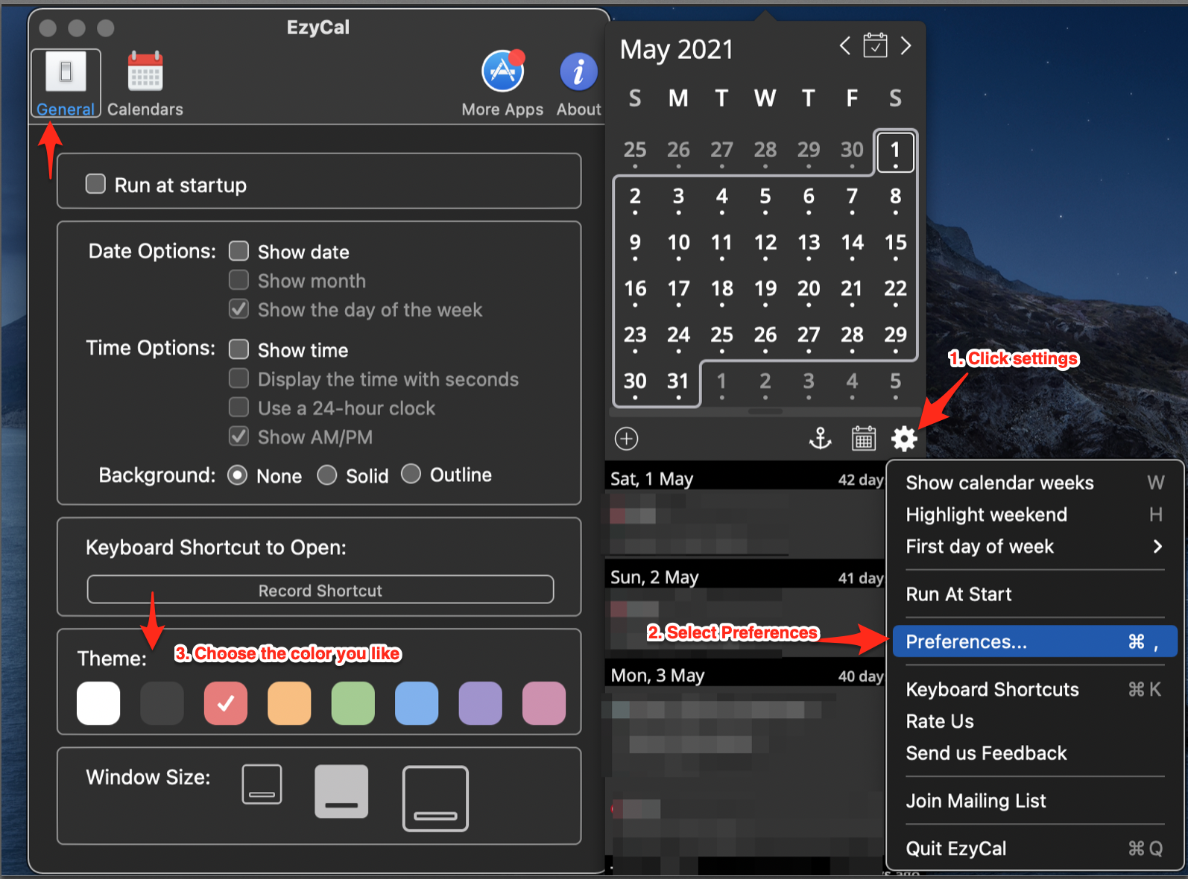Choose Preferences... from the menu
This screenshot has width=1188, height=879.
1034,641
